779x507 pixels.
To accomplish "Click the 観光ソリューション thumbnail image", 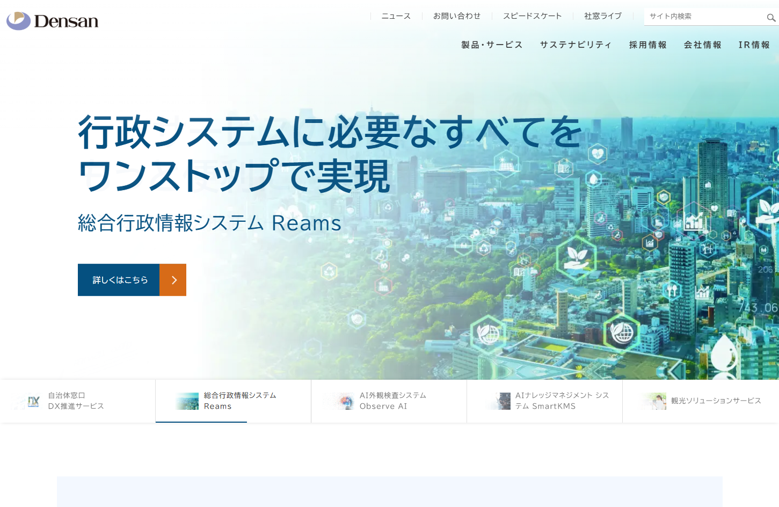I will point(656,401).
